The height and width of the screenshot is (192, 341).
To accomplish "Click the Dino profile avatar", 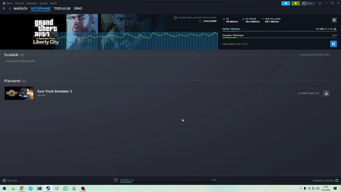I will point(304,3).
